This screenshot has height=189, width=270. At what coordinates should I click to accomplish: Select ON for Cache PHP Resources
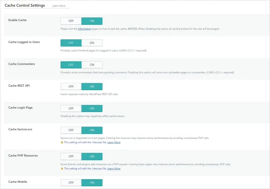92,156
